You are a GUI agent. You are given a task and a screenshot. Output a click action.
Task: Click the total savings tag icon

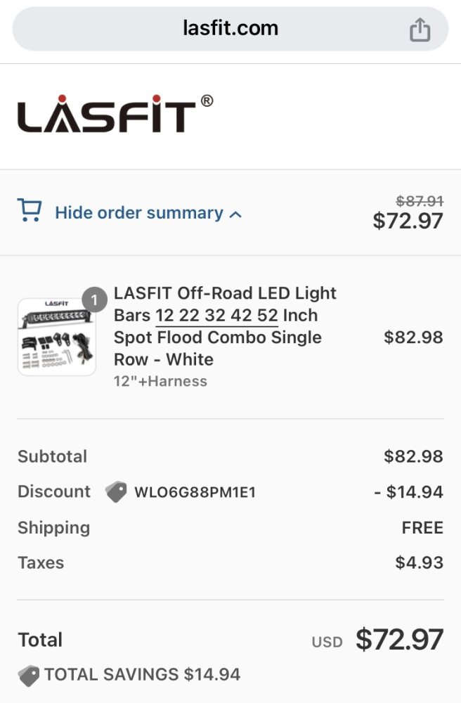click(x=29, y=676)
